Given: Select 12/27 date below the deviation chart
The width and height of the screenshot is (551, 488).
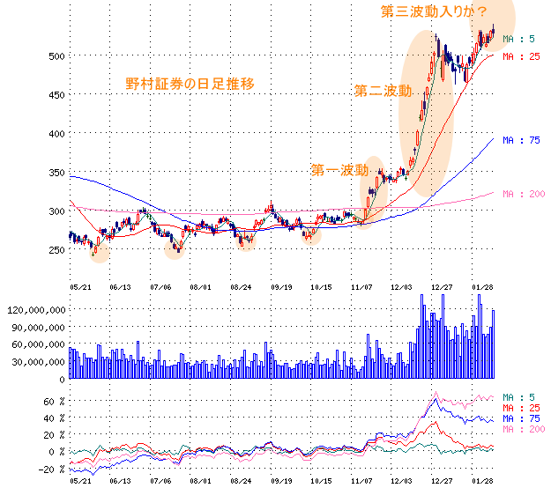Looking at the screenshot, I should 442,481.
